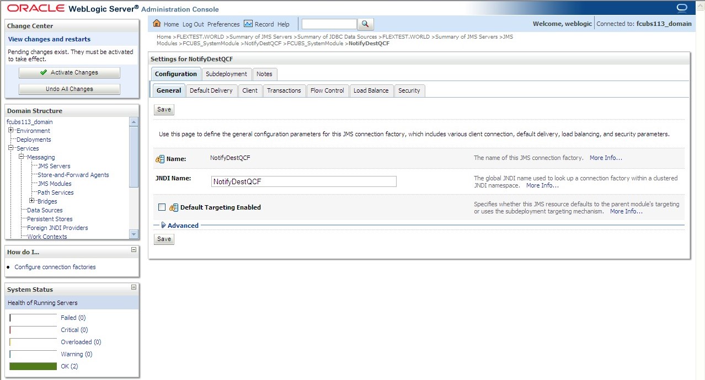705x380 pixels.
Task: Collapse the How do I panel
Action: pos(133,250)
